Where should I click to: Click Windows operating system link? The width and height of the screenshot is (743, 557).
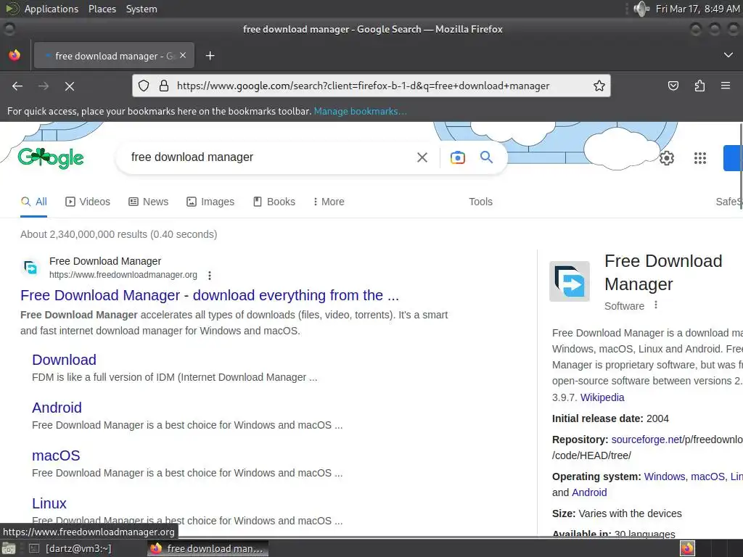pos(665,476)
